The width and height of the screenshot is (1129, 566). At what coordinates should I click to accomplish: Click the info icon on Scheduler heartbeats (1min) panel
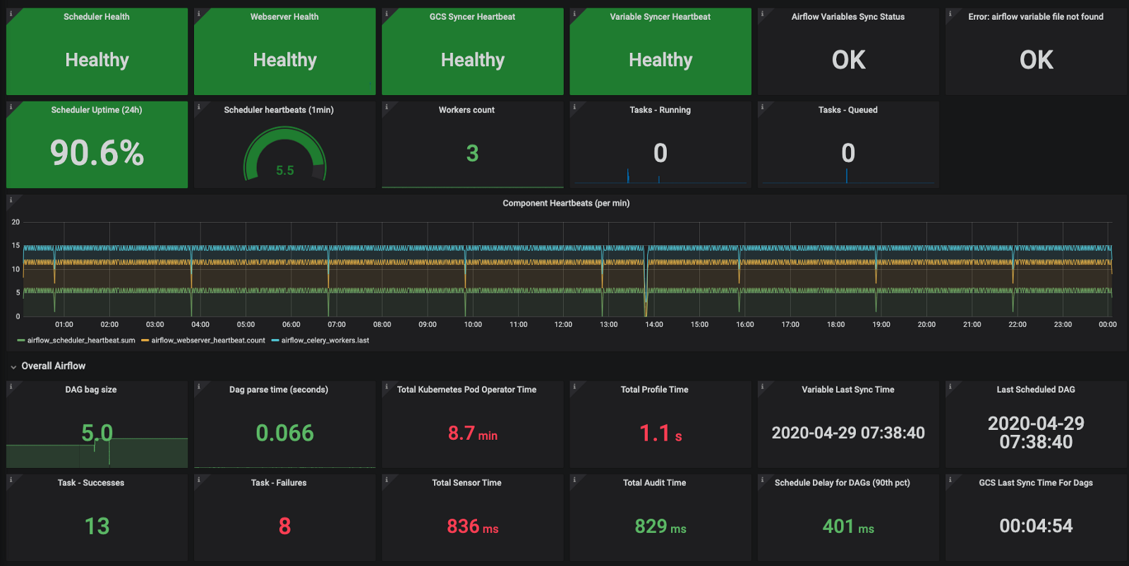(198, 107)
